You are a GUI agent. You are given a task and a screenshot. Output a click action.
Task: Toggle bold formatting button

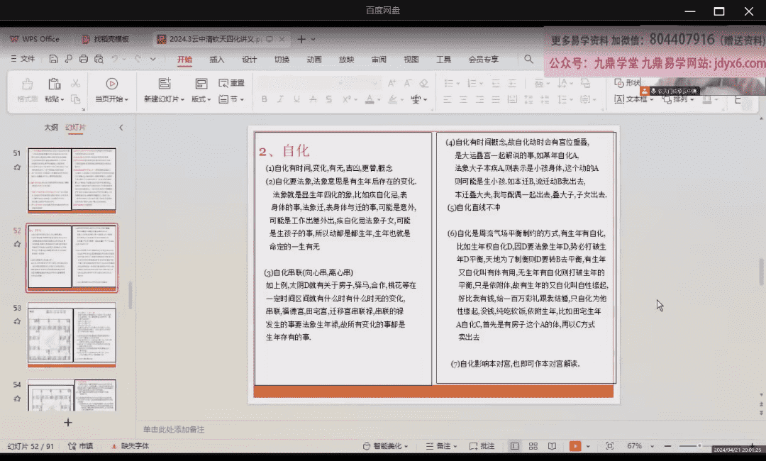pyautogui.click(x=264, y=99)
